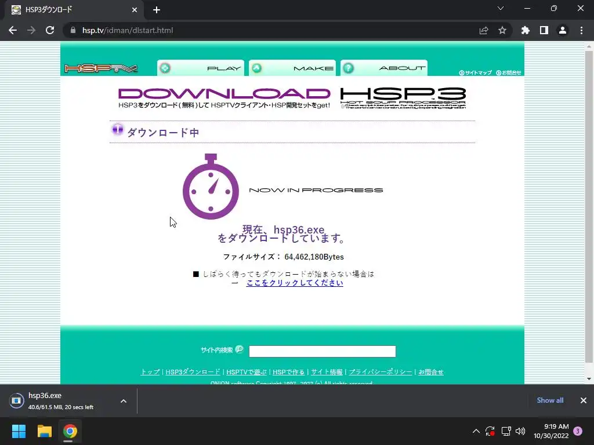Screen dimensions: 594x445
Task: Open the network tray icon
Action: point(506,431)
